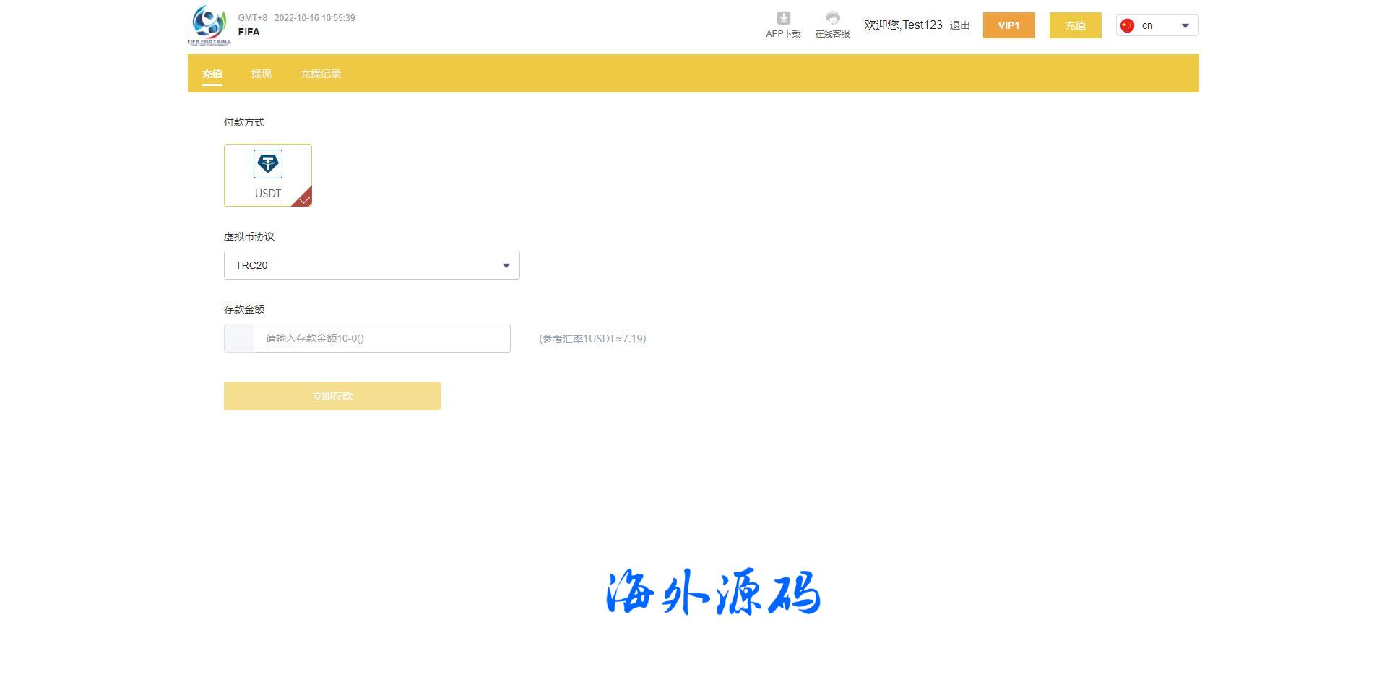Image resolution: width=1387 pixels, height=698 pixels.
Task: Select the 充值 tab in yellow bar
Action: tap(212, 74)
